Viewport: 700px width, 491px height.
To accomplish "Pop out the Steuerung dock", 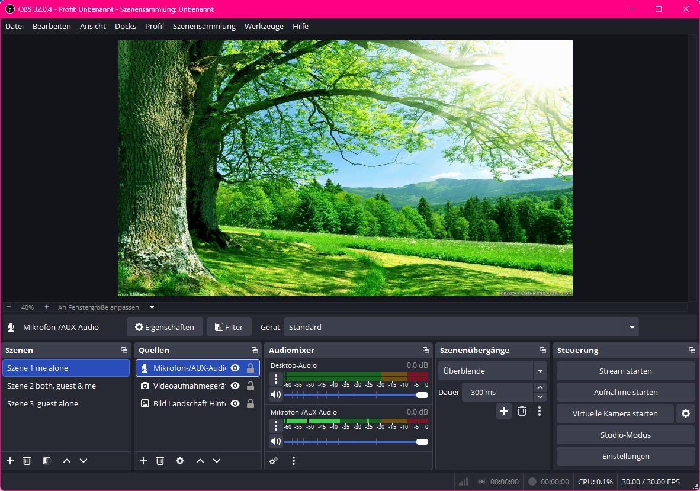I will pyautogui.click(x=692, y=351).
